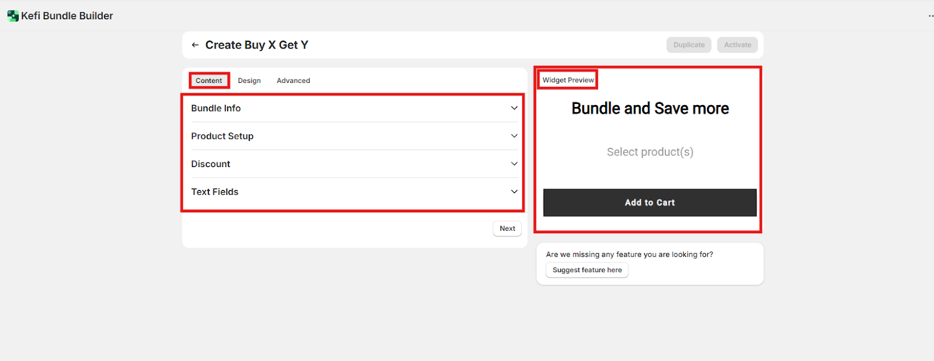Image resolution: width=934 pixels, height=361 pixels.
Task: Switch to the Content tab
Action: click(x=209, y=81)
